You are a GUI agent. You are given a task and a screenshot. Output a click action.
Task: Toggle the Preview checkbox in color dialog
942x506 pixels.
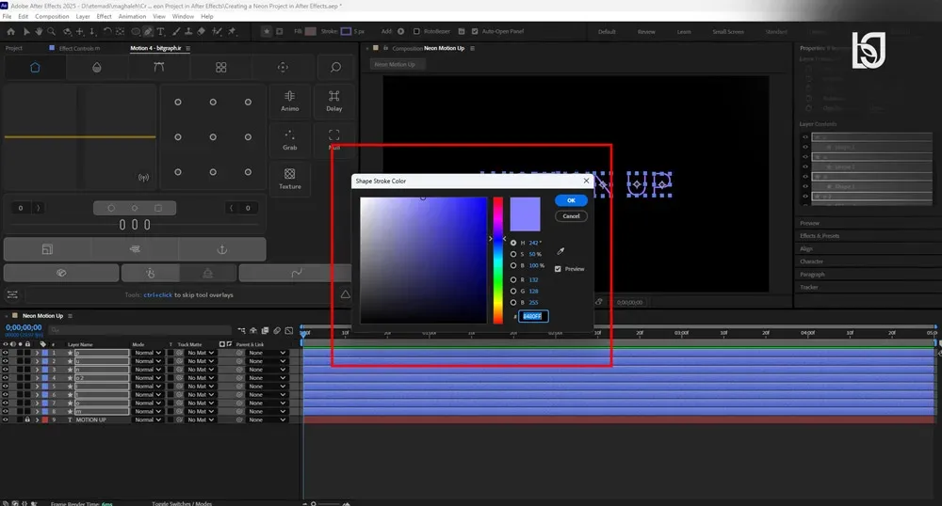pos(558,269)
